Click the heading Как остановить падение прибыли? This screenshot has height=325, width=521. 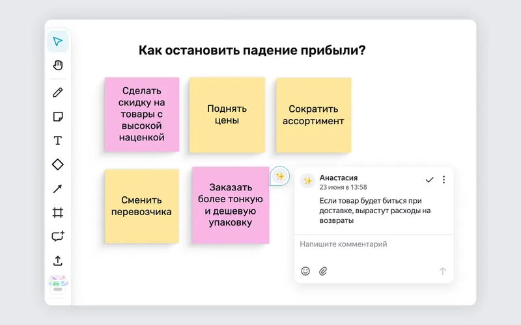252,51
